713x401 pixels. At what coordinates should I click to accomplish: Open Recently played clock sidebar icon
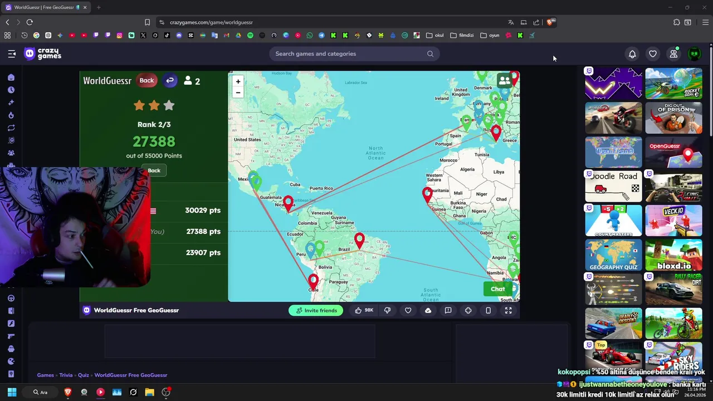coord(11,90)
